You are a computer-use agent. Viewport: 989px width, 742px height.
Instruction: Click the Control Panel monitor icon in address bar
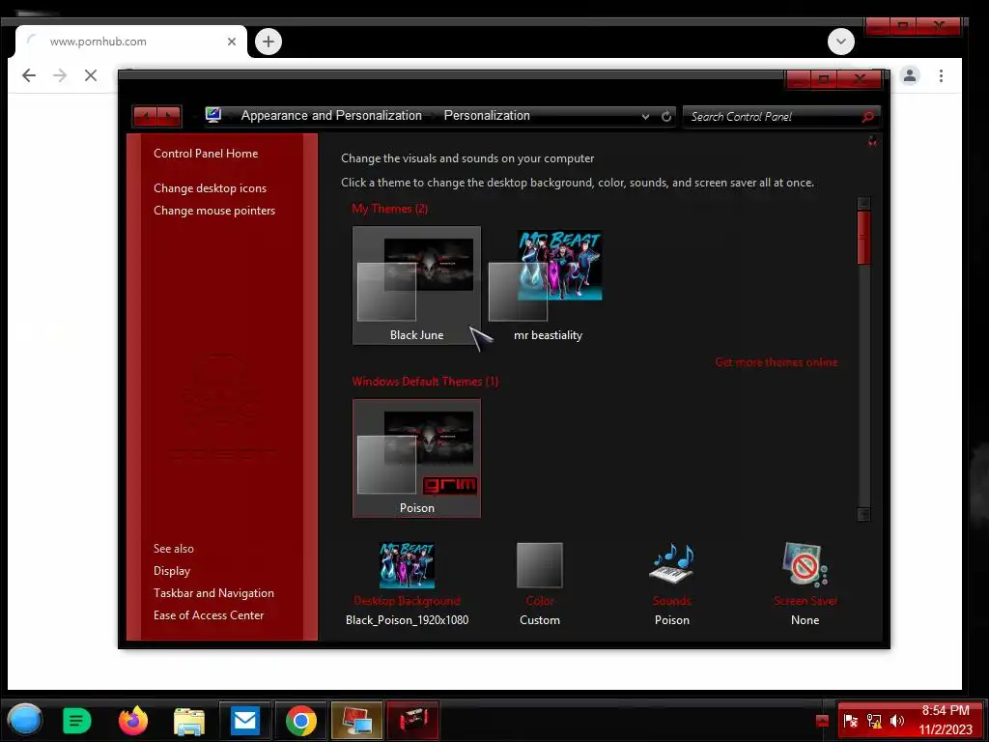click(213, 115)
